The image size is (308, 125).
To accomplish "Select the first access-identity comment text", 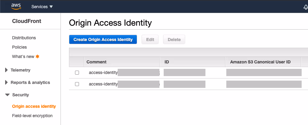I will (103, 73).
